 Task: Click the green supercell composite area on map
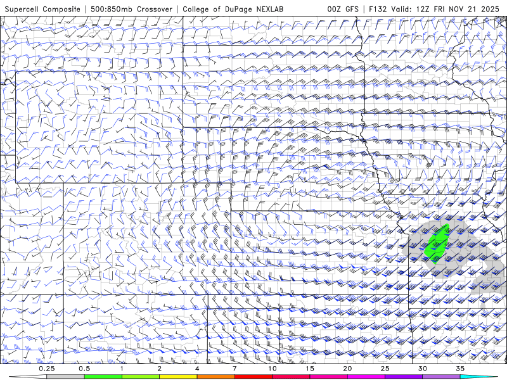[436, 244]
